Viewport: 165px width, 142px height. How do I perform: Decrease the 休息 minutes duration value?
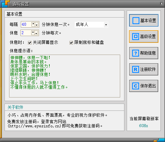click(x=36, y=33)
